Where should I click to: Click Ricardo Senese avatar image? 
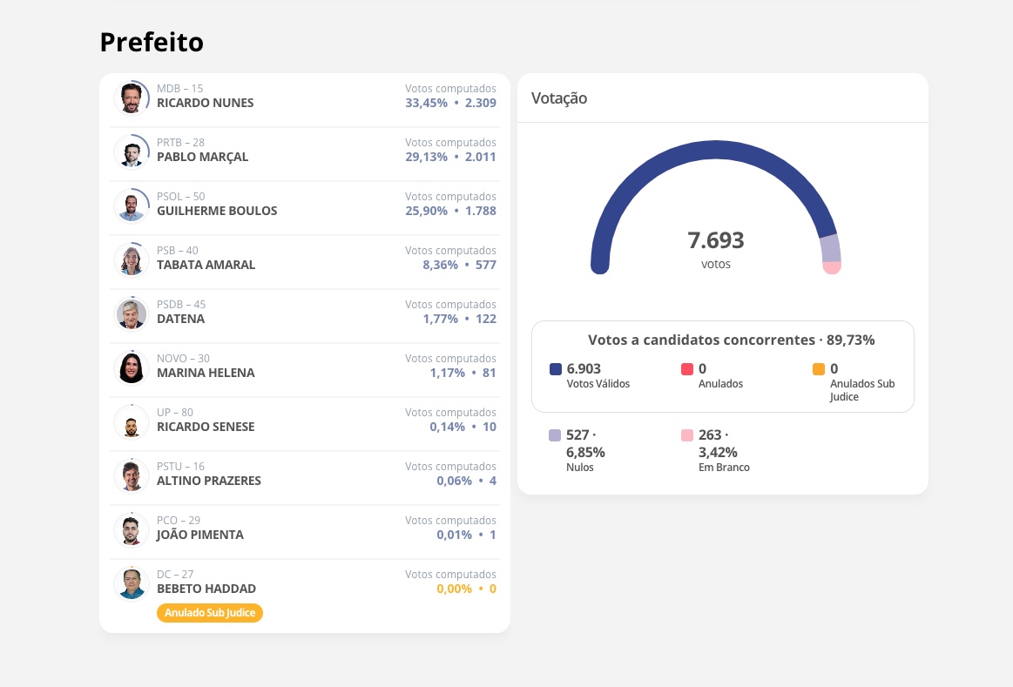tap(132, 422)
